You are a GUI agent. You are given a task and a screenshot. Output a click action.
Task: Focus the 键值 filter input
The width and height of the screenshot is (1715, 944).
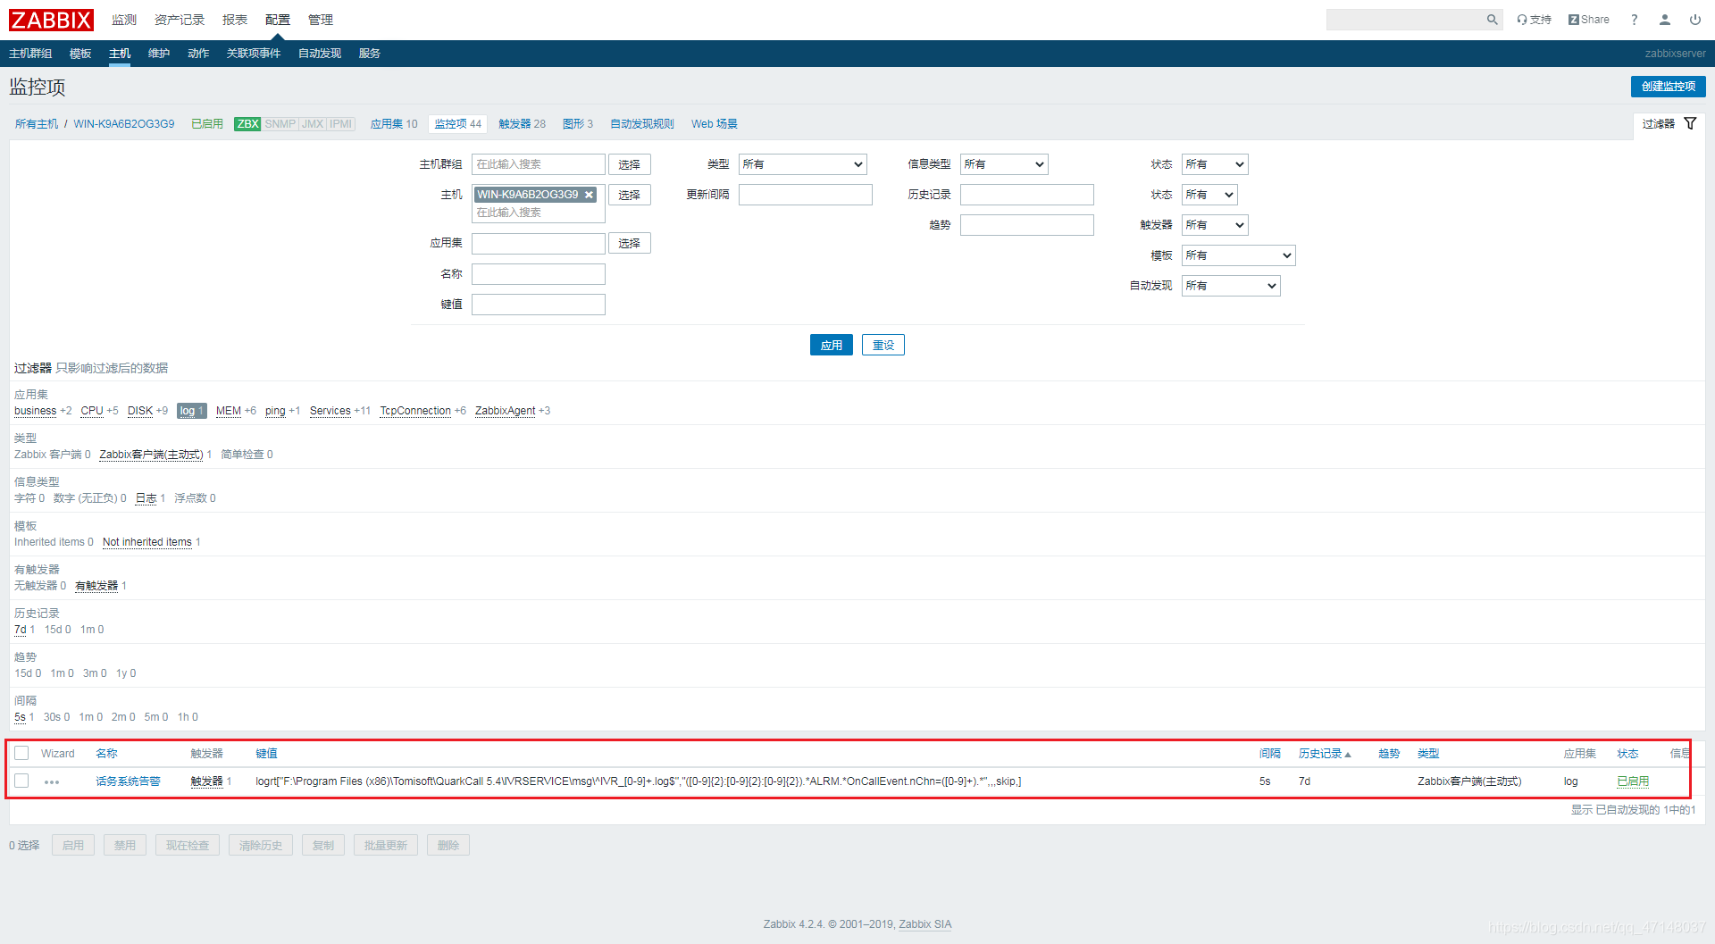tap(539, 305)
